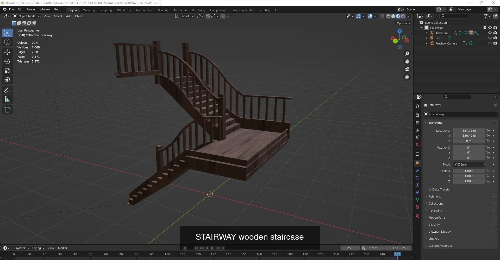The image size is (500, 260).
Task: Open the World properties tab
Action: [x=417, y=144]
